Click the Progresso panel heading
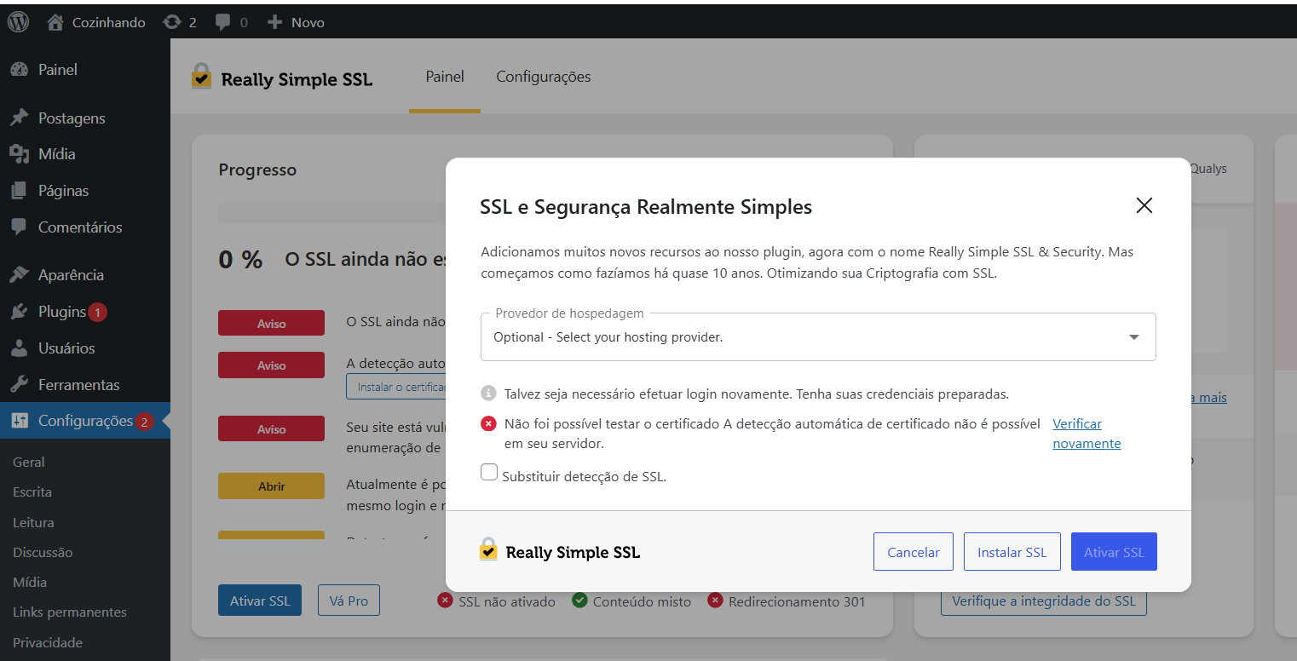The height and width of the screenshot is (661, 1297). 257,170
